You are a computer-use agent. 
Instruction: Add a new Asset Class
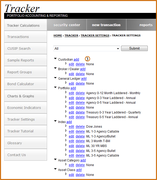79,170
